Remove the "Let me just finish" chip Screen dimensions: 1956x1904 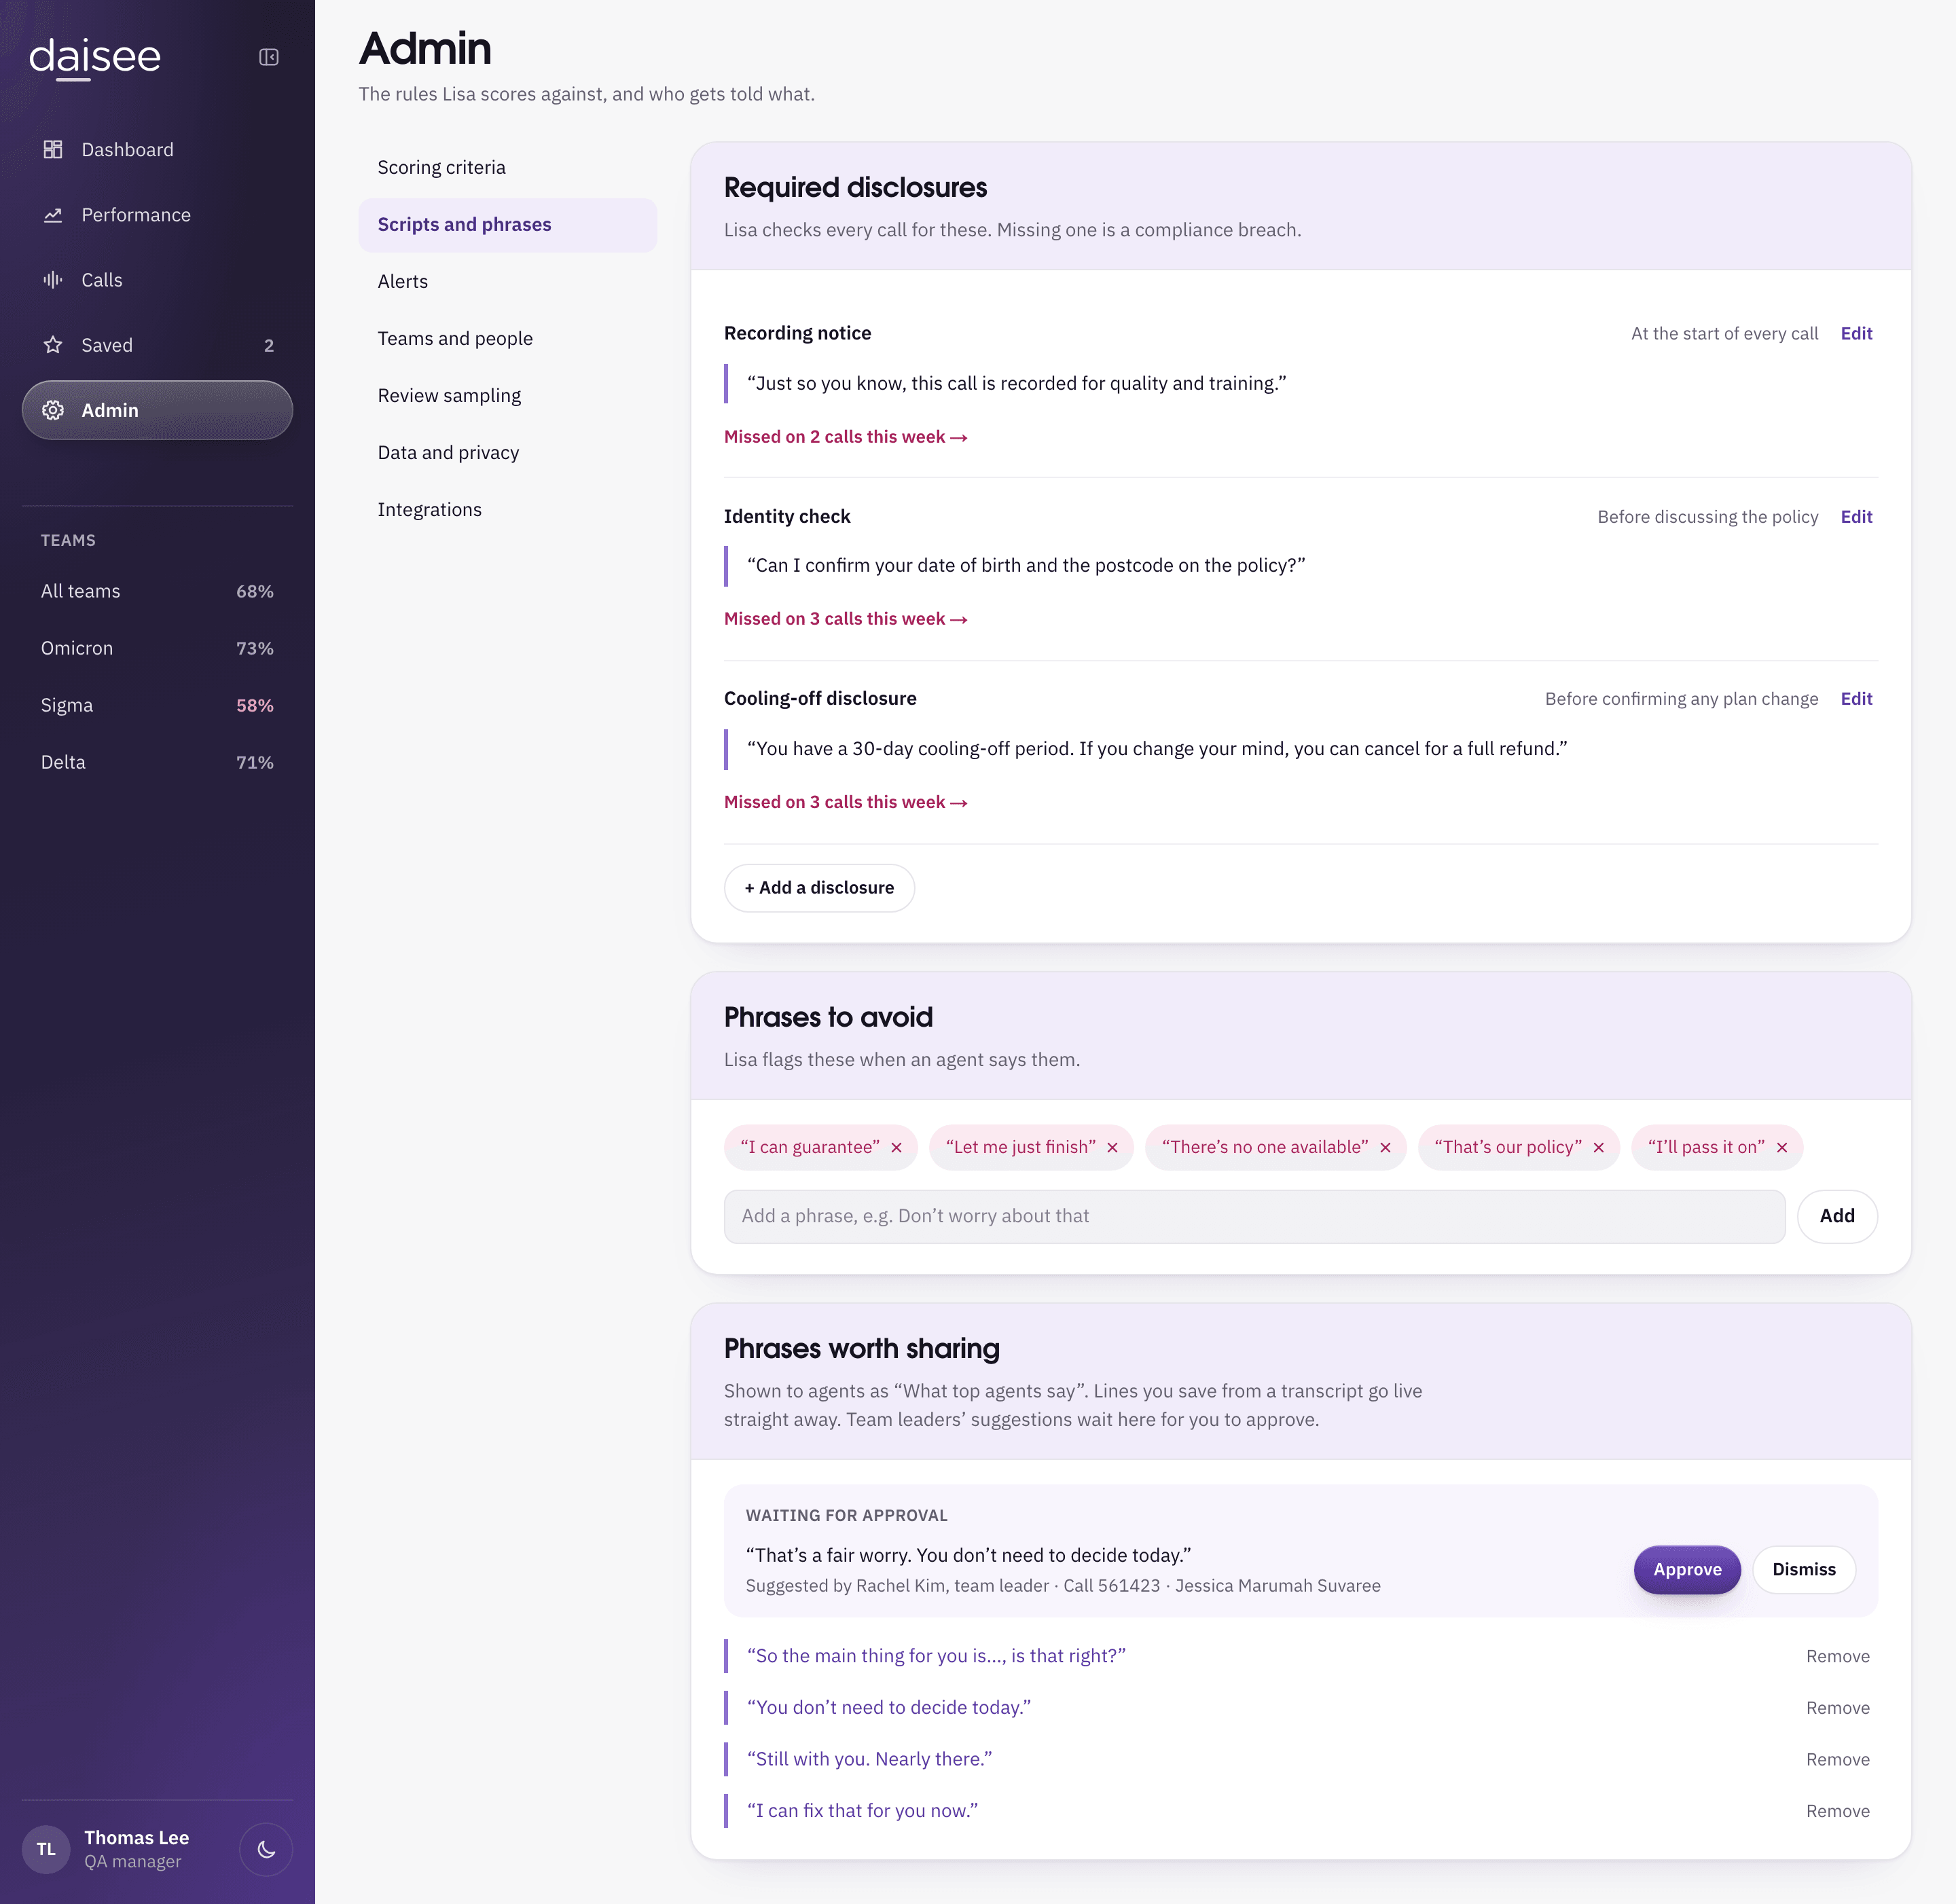pos(1112,1147)
